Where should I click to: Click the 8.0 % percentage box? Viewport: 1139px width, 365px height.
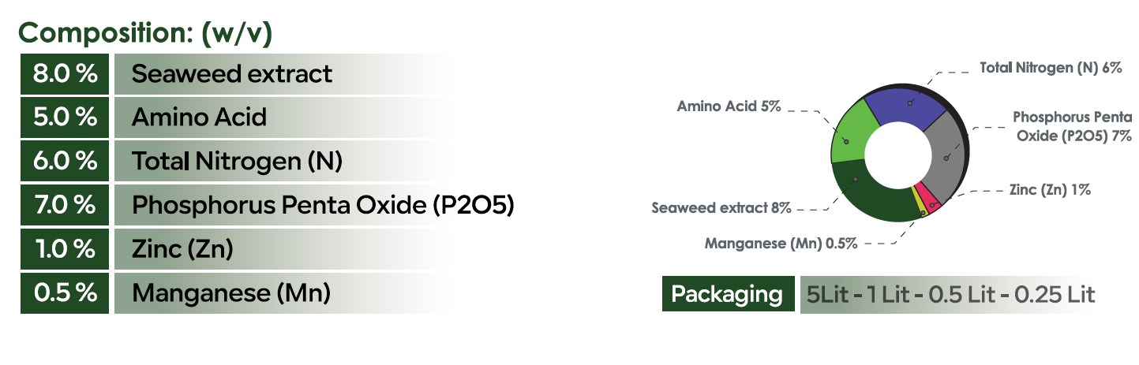[65, 74]
